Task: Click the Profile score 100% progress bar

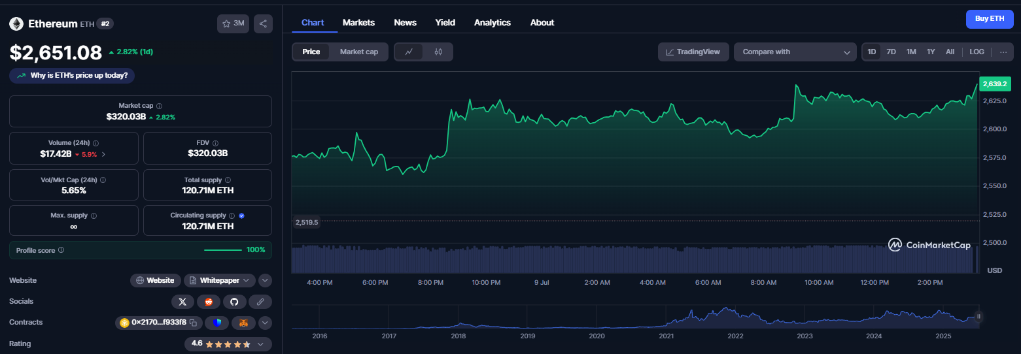Action: click(223, 249)
